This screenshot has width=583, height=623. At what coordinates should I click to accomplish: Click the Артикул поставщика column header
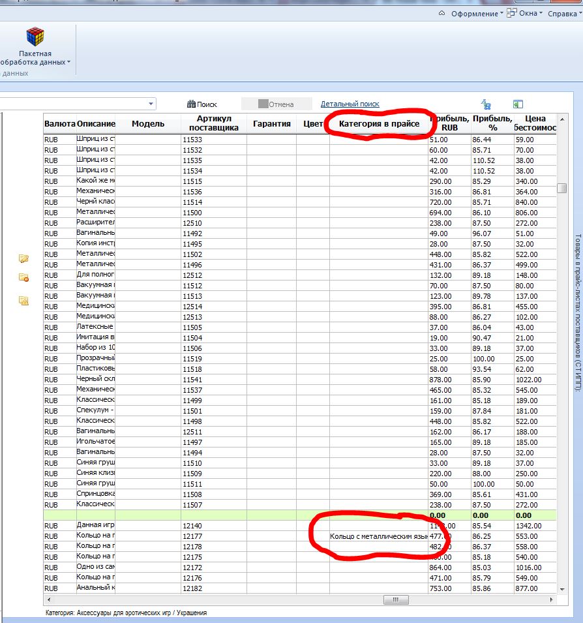(x=214, y=123)
